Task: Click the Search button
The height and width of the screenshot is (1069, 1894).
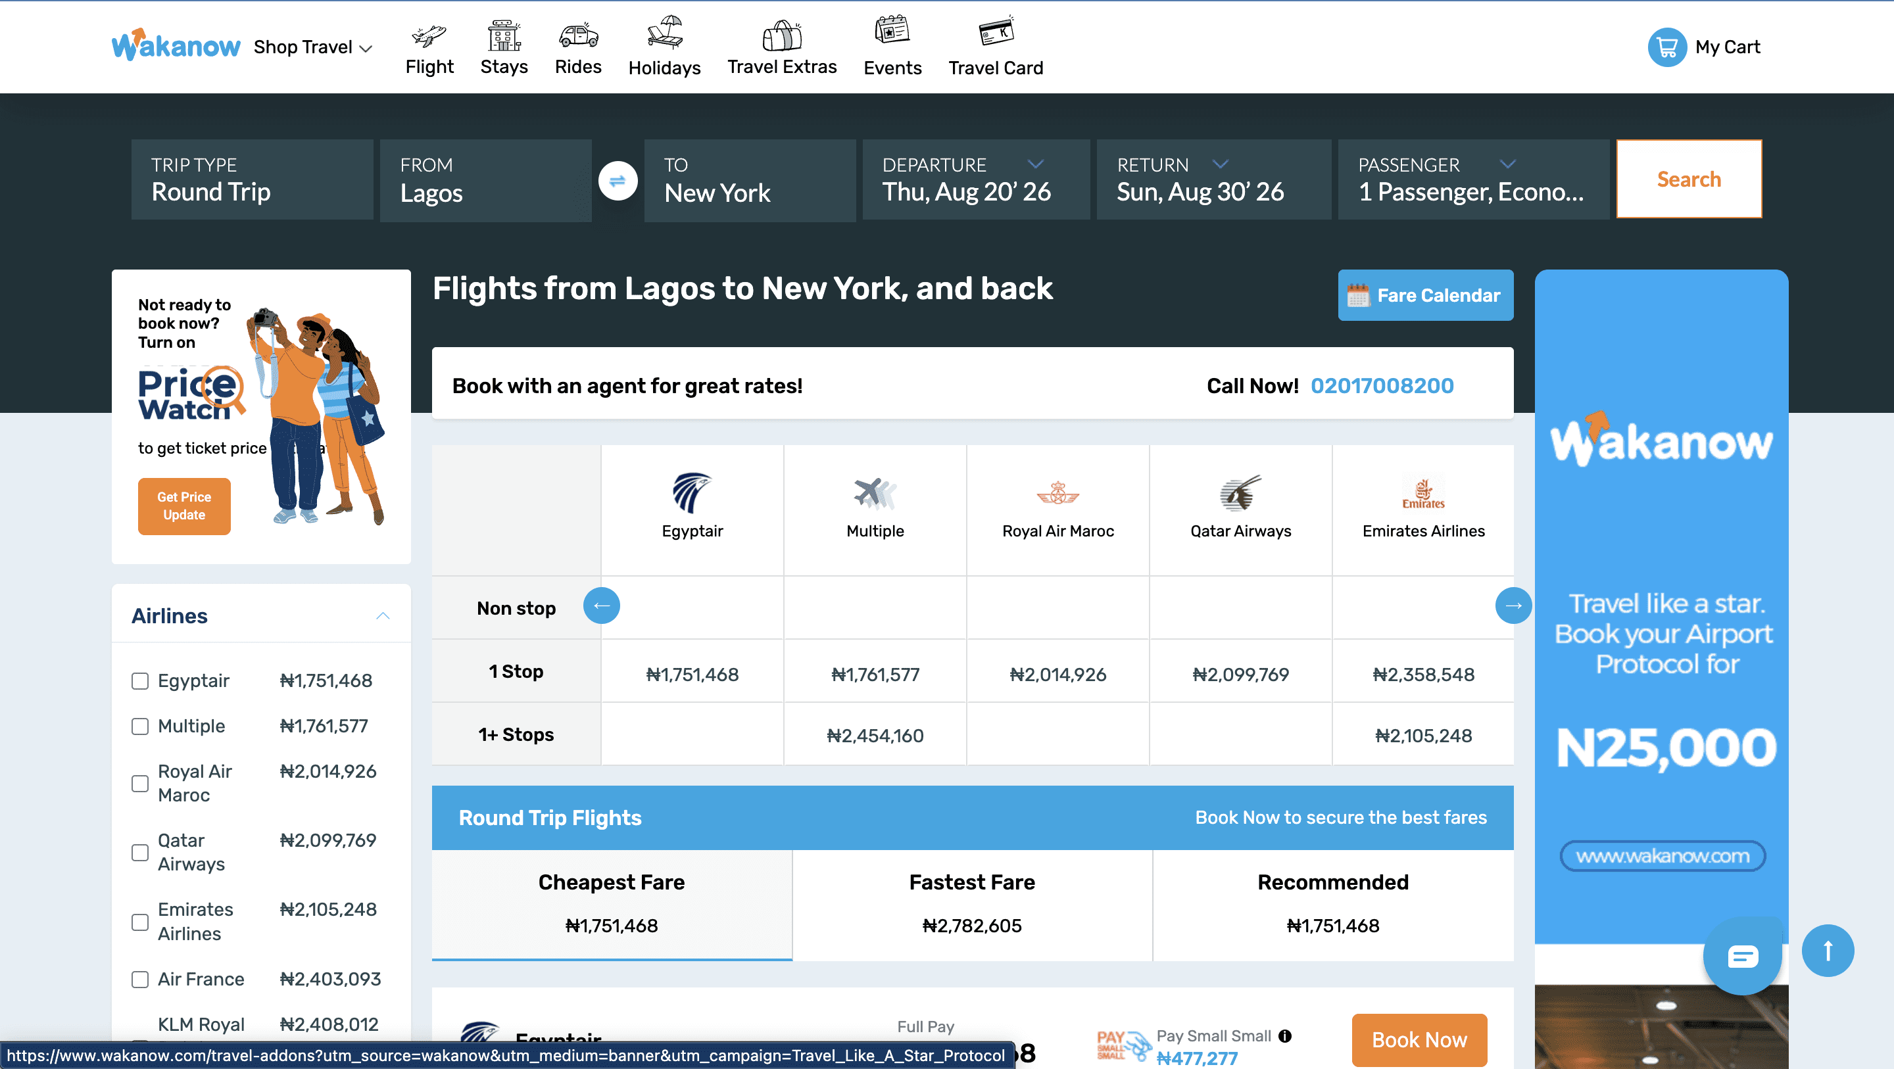Action: click(x=1689, y=179)
